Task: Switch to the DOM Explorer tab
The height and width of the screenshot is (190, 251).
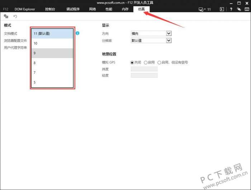Action: (25, 9)
